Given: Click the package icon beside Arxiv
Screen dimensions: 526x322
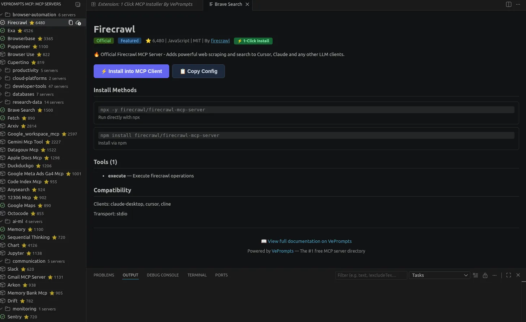Looking at the screenshot, I should pos(3,126).
